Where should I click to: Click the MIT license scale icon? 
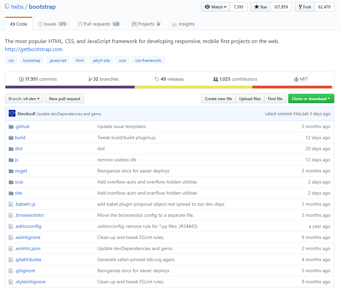[x=296, y=79]
